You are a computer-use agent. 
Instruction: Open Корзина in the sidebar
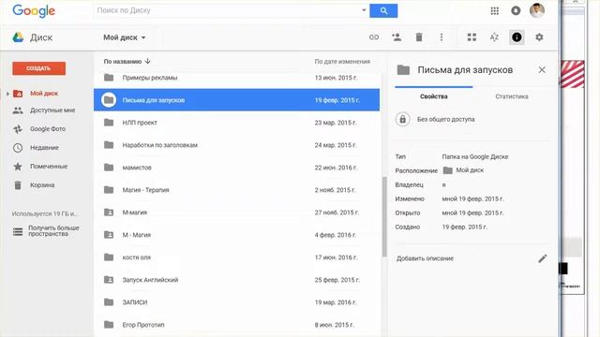pos(42,185)
